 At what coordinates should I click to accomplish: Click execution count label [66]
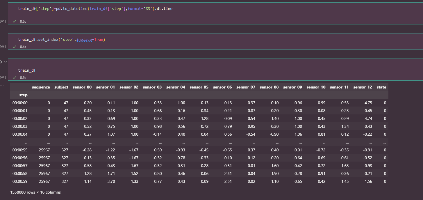3,47
